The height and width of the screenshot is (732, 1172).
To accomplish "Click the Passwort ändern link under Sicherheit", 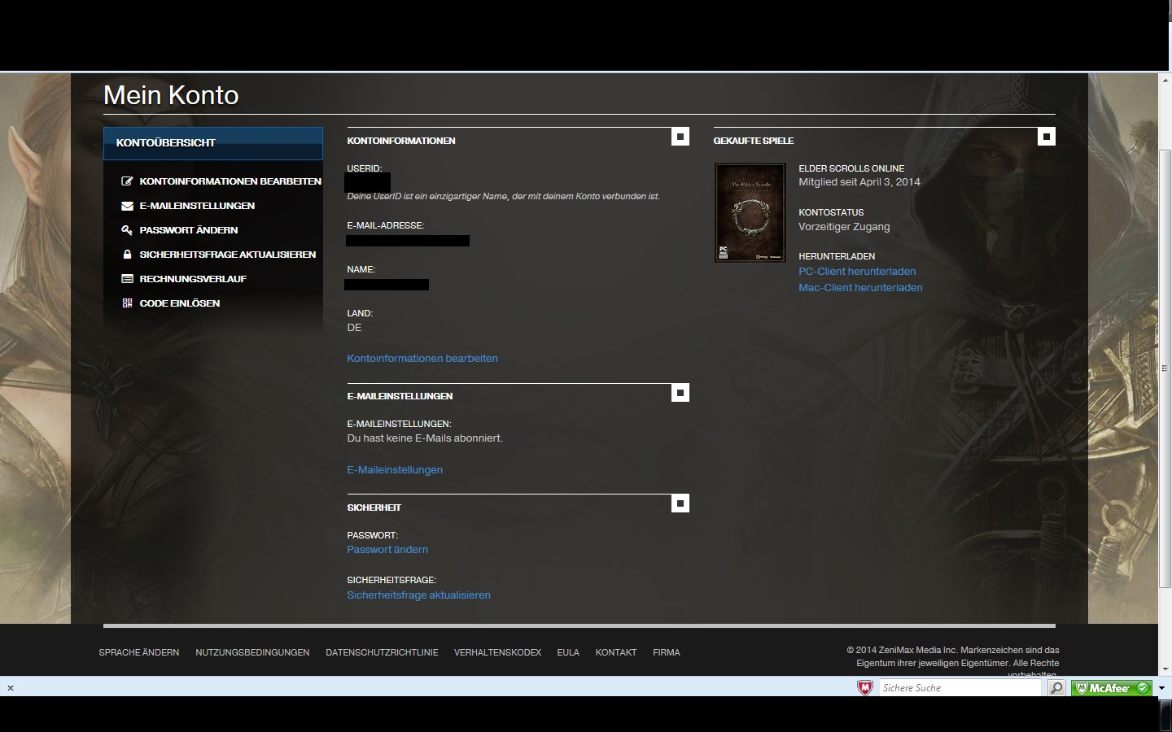I will pos(387,550).
